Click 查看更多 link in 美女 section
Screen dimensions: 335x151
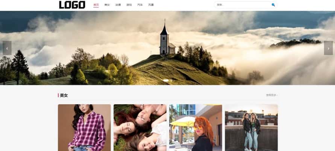pos(272,95)
